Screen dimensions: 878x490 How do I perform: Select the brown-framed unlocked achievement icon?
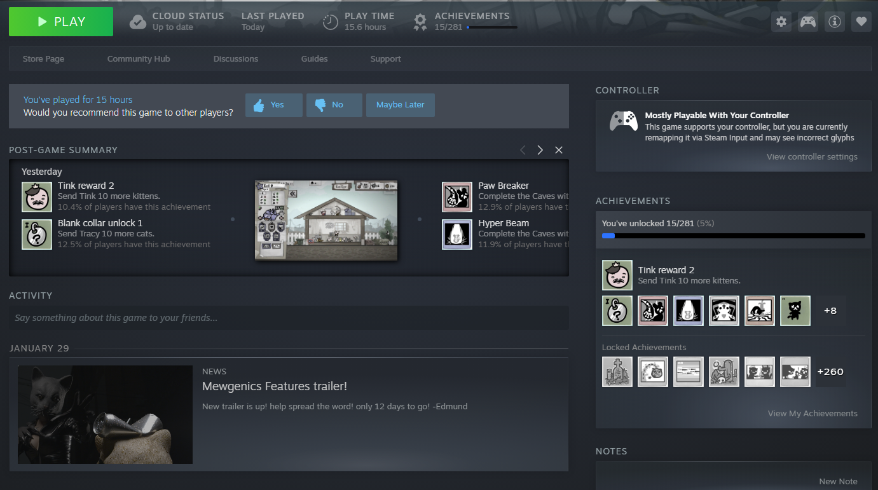tap(760, 311)
